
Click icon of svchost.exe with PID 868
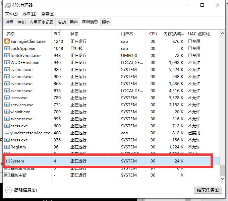pyautogui.click(x=7, y=83)
